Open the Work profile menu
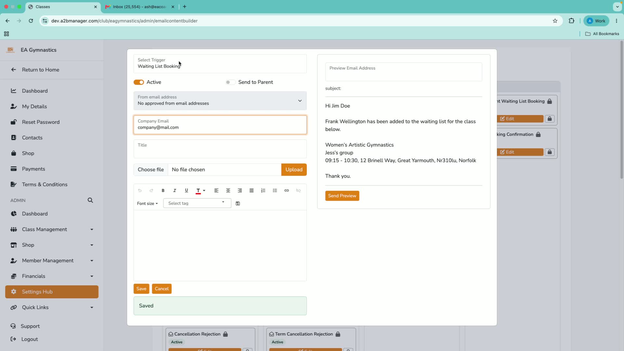Image resolution: width=624 pixels, height=351 pixels. point(596,21)
